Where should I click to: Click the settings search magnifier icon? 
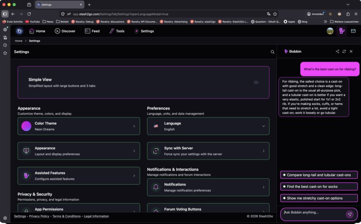[x=273, y=52]
